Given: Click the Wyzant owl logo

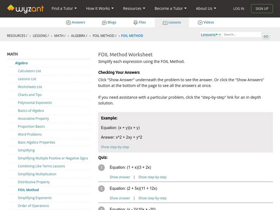Looking at the screenshot, I should click(x=11, y=8).
